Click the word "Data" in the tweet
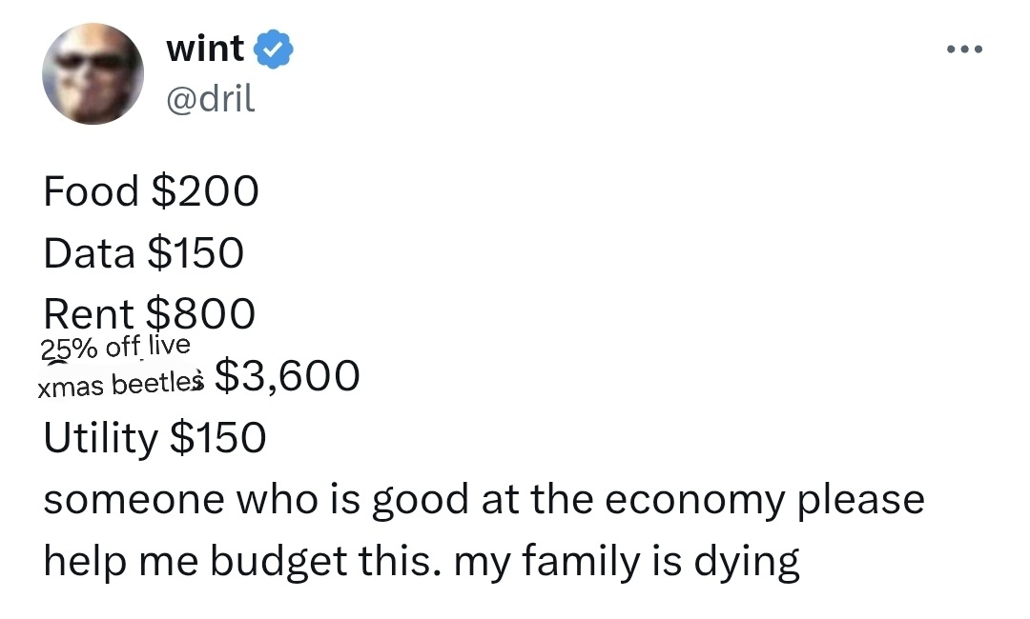1030x619 pixels. coord(89,253)
